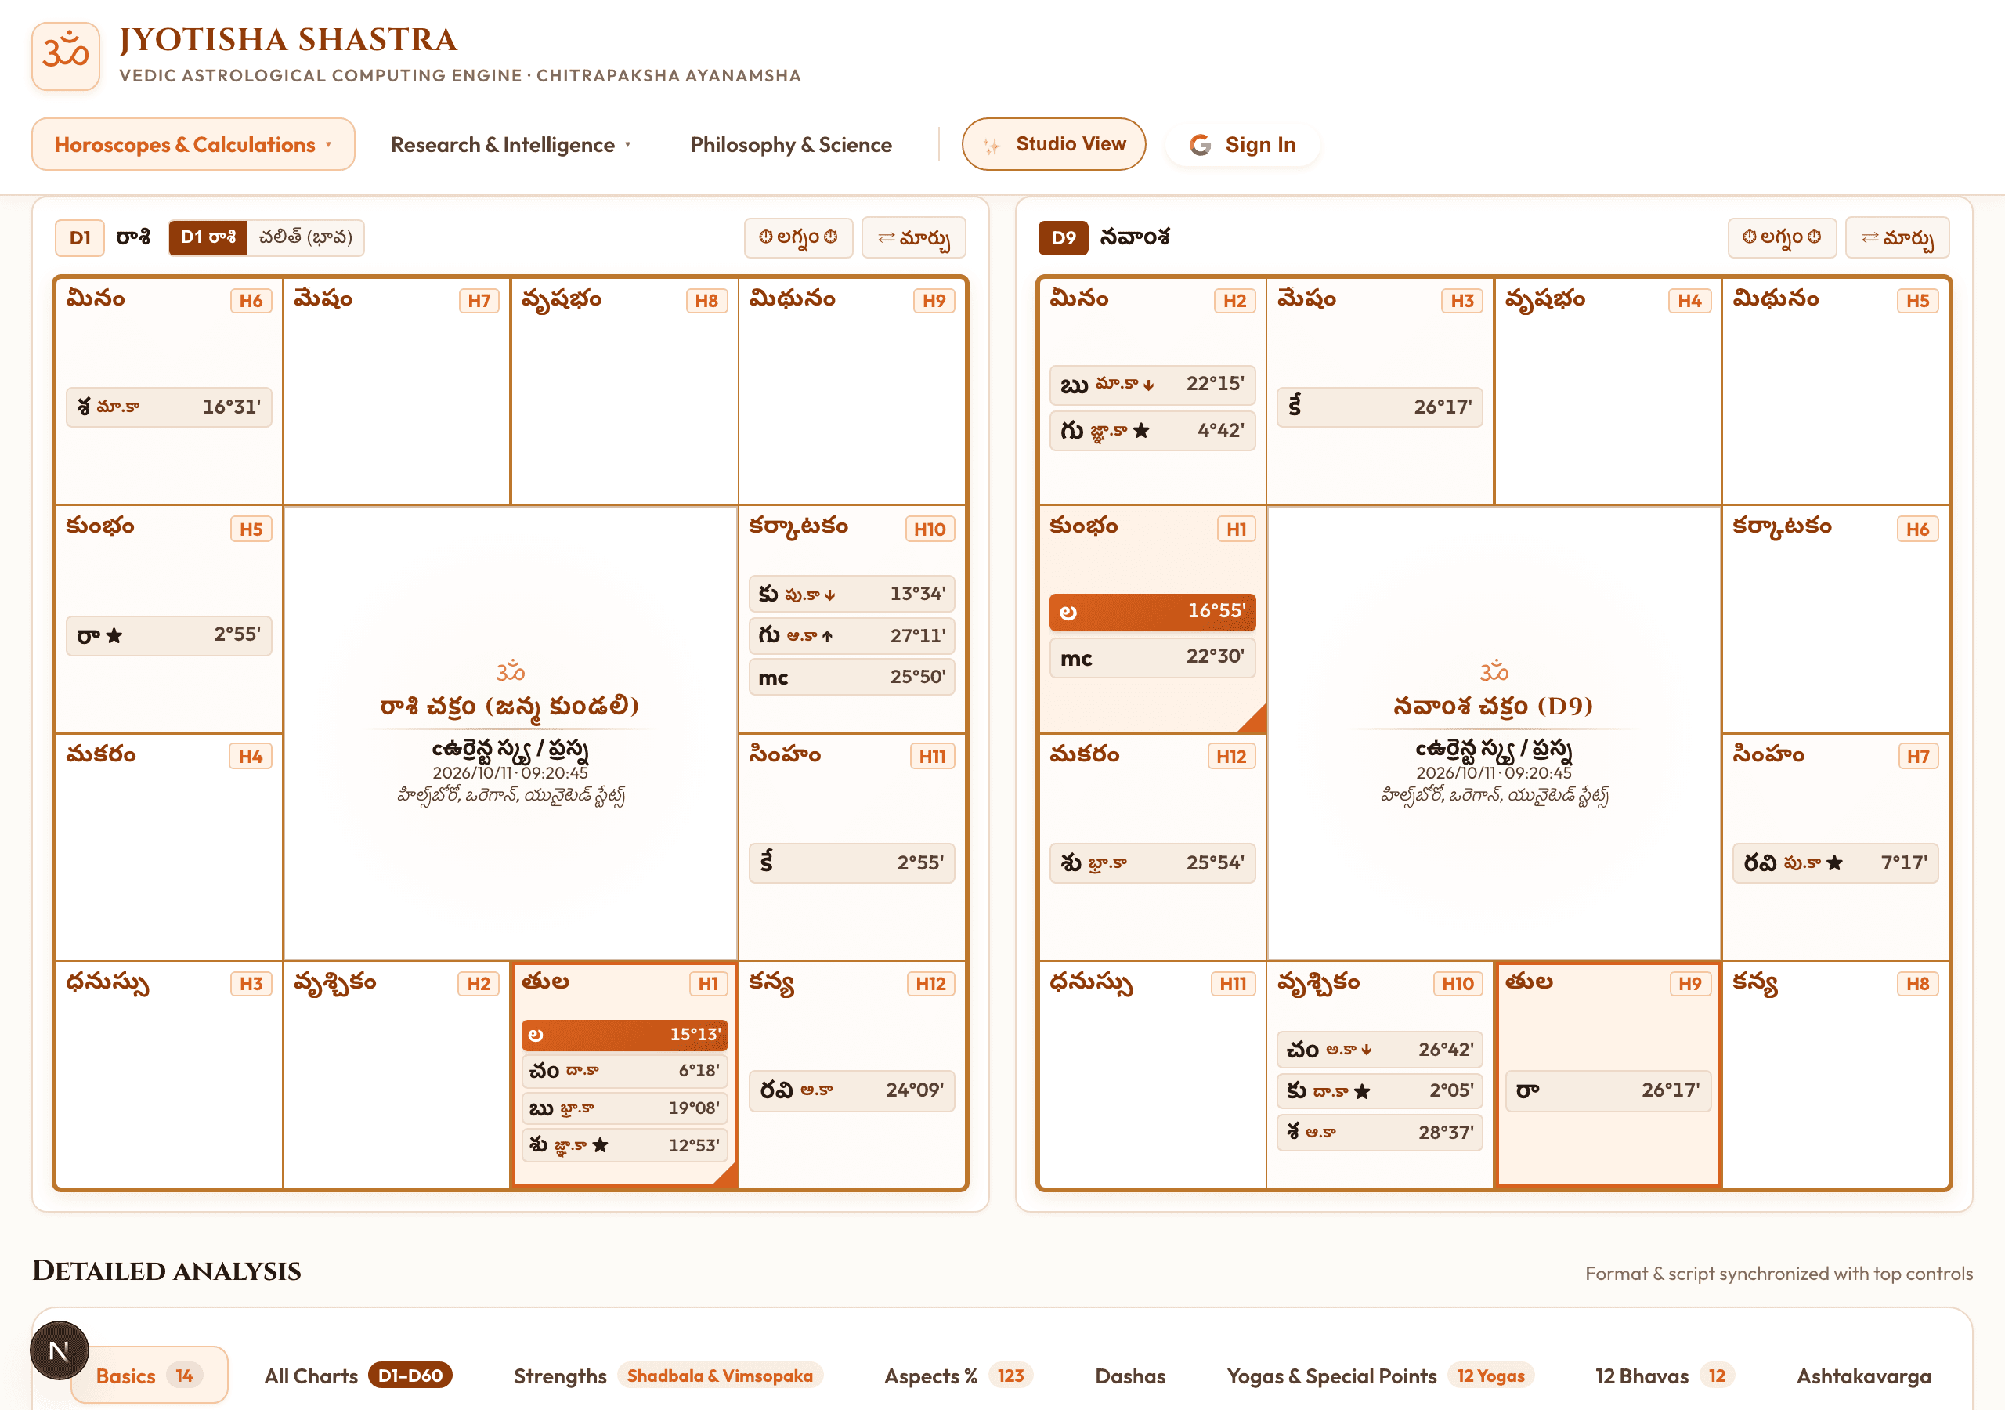Click the swap button on D1 chart
2005x1410 pixels.
(913, 237)
